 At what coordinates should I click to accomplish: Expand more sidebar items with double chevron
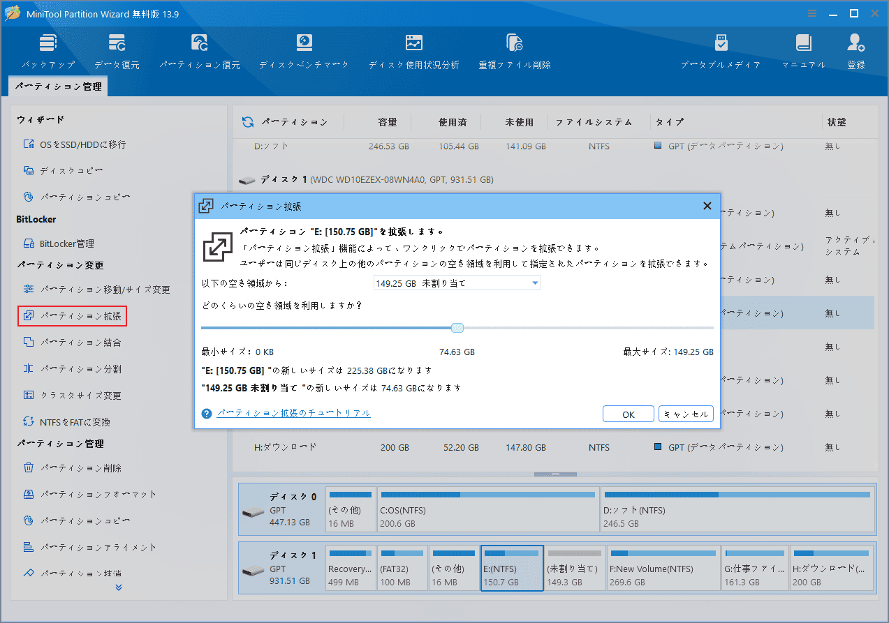click(x=119, y=587)
